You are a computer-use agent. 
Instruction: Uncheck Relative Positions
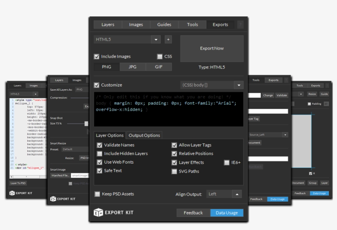pyautogui.click(x=174, y=153)
